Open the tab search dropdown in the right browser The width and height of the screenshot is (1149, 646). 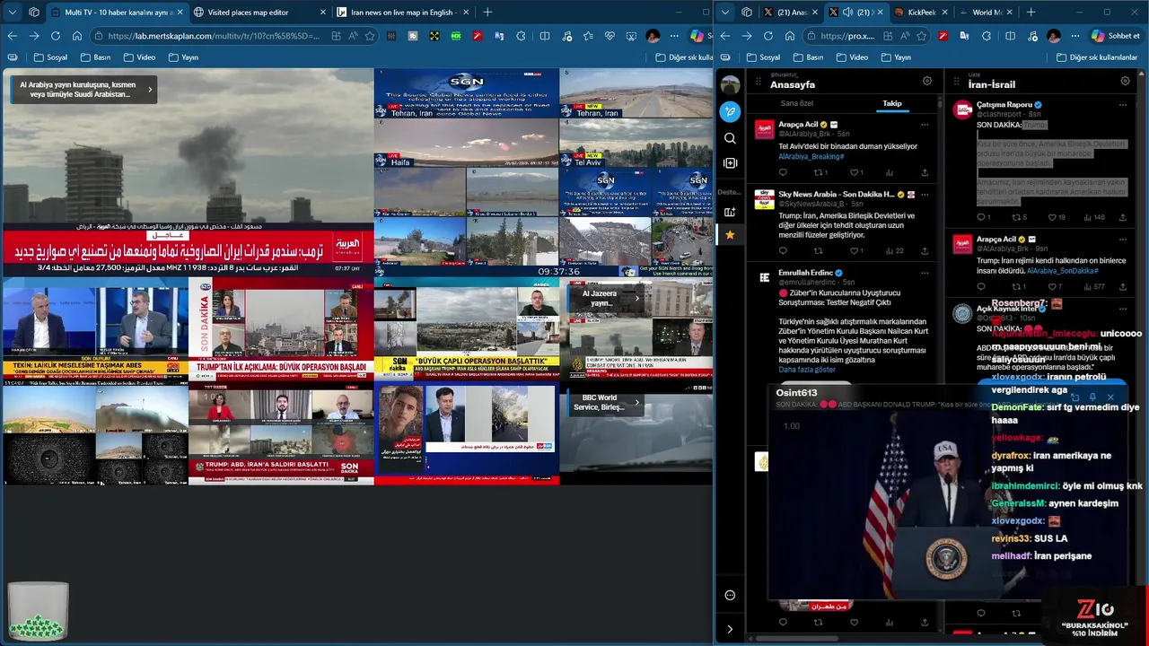point(725,13)
